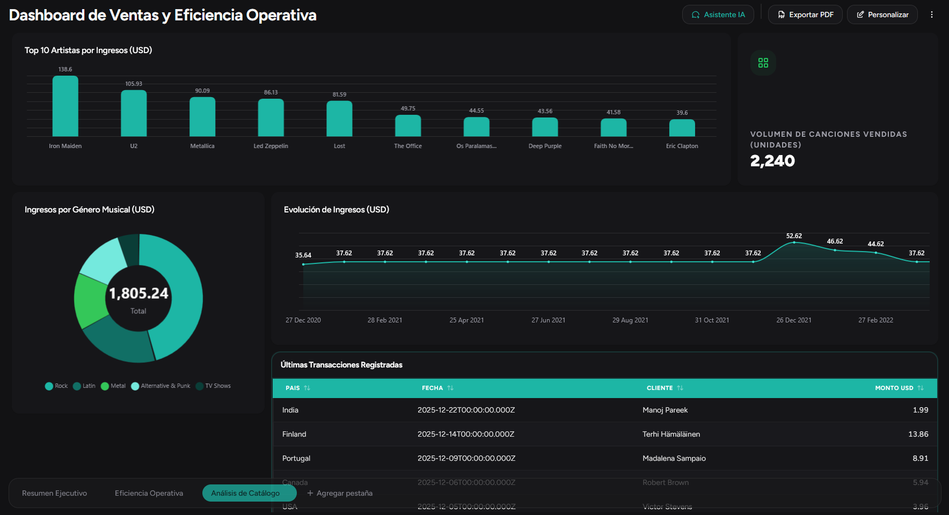Click the Finland cell in transactions table

pyautogui.click(x=294, y=434)
